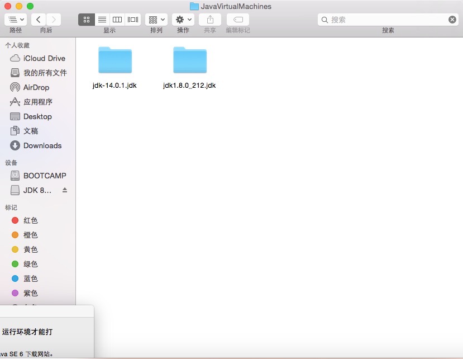Open Downloads in sidebar
The height and width of the screenshot is (359, 463).
point(38,145)
